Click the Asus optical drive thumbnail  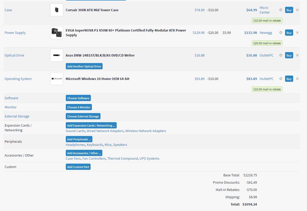click(x=57, y=55)
